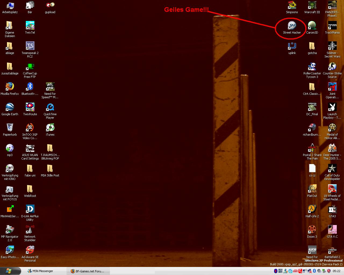This screenshot has height=275, width=344.
Task: Launch ImTOO 3GP Video Converter
Action: pyautogui.click(x=30, y=131)
